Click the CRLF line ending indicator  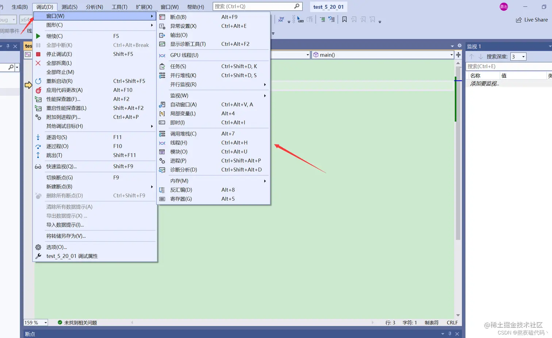pos(452,323)
